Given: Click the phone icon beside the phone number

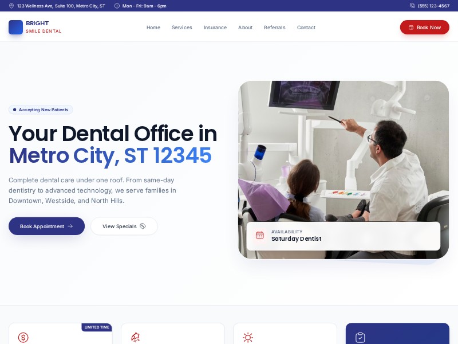Looking at the screenshot, I should click(412, 6).
